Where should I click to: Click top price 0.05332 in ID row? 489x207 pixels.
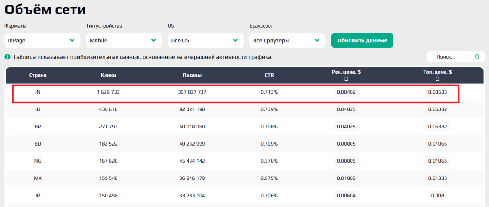tap(437, 109)
